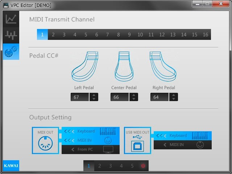Viewport: 232px width, 174px height.
Task: Toggle MIDI IN routing to MIDI OUT
Action: pos(91,140)
